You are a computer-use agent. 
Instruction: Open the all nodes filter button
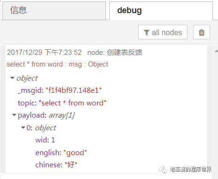click(x=163, y=32)
